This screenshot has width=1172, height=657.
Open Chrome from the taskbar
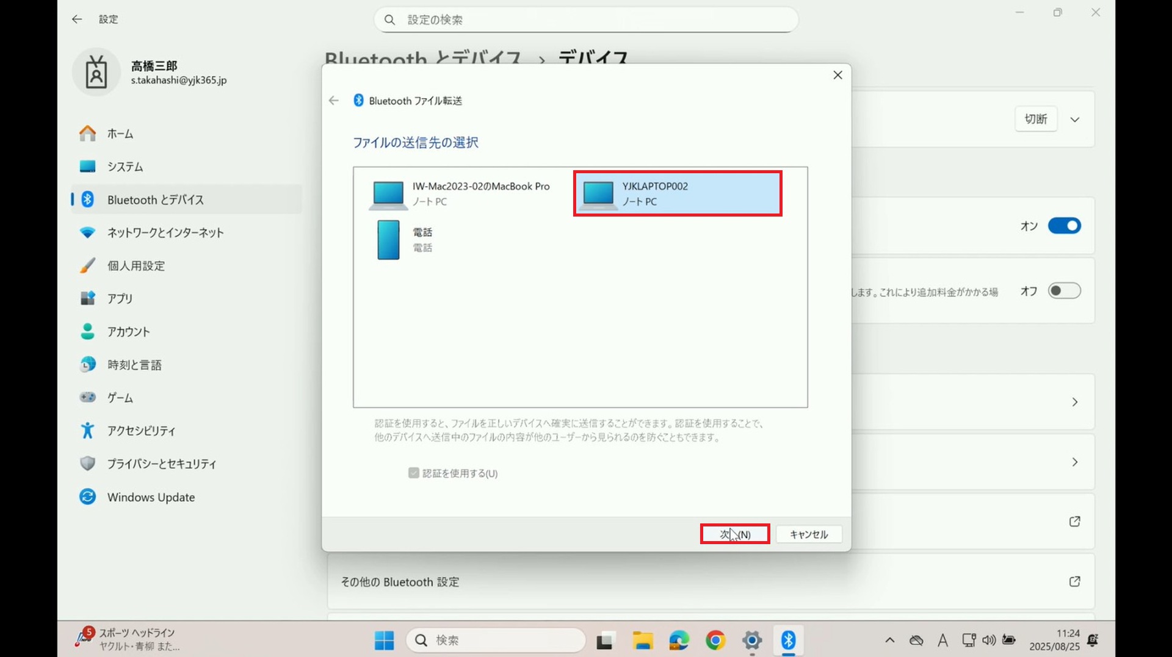point(715,640)
